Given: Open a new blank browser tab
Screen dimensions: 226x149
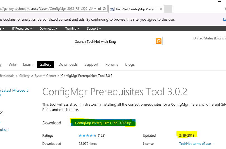Looking at the screenshot, I should [168, 9].
